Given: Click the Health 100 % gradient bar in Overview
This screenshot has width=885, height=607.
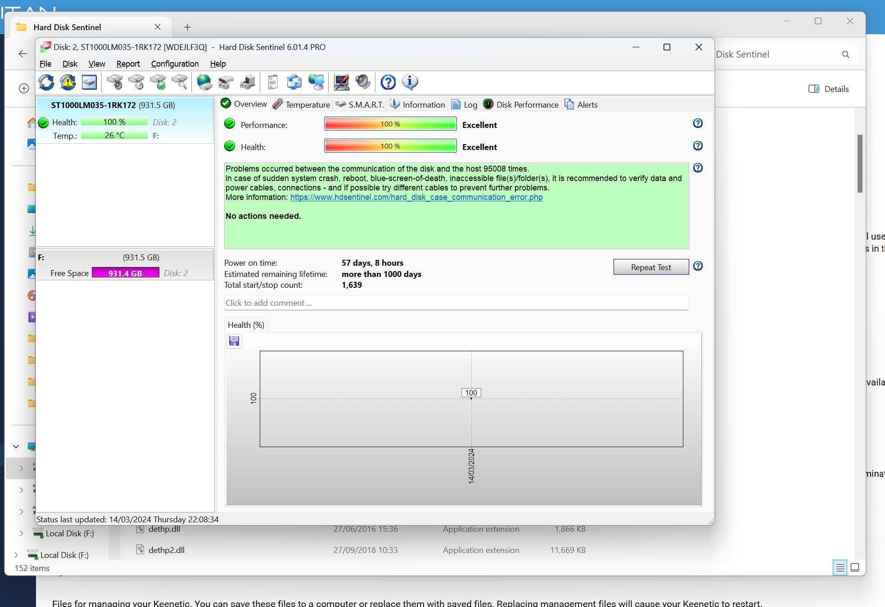Looking at the screenshot, I should (x=390, y=146).
